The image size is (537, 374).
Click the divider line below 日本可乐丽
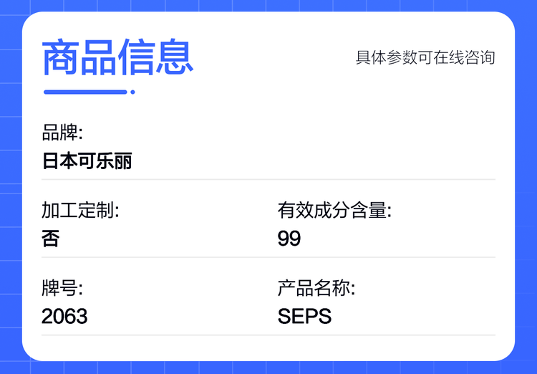pos(268,179)
